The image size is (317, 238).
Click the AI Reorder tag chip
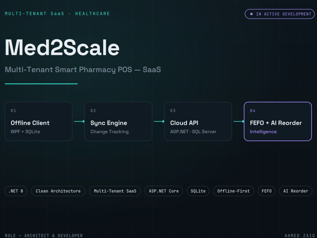click(x=296, y=191)
